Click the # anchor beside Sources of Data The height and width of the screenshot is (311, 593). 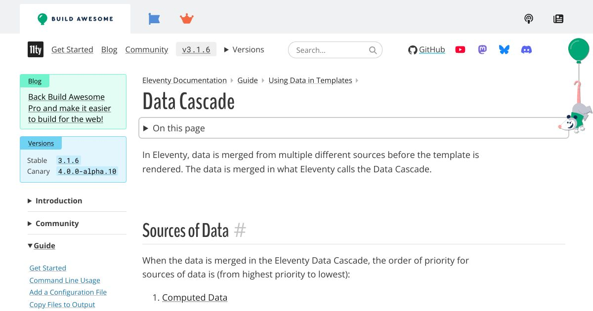[240, 230]
